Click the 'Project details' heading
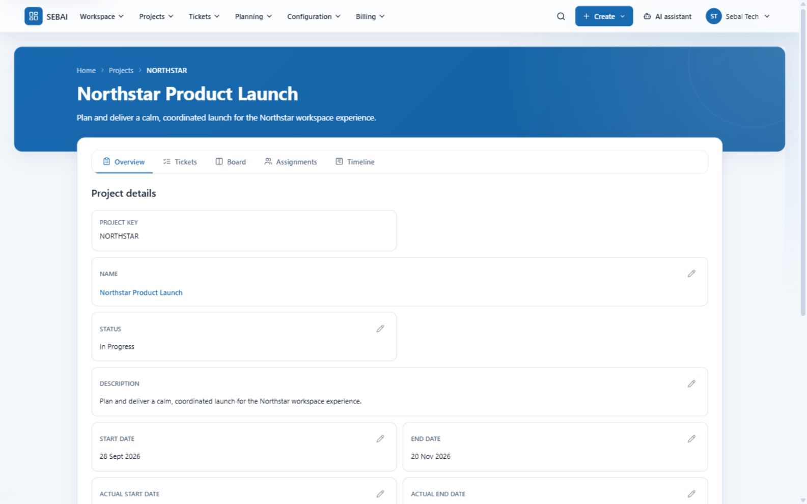The image size is (807, 504). click(x=124, y=193)
